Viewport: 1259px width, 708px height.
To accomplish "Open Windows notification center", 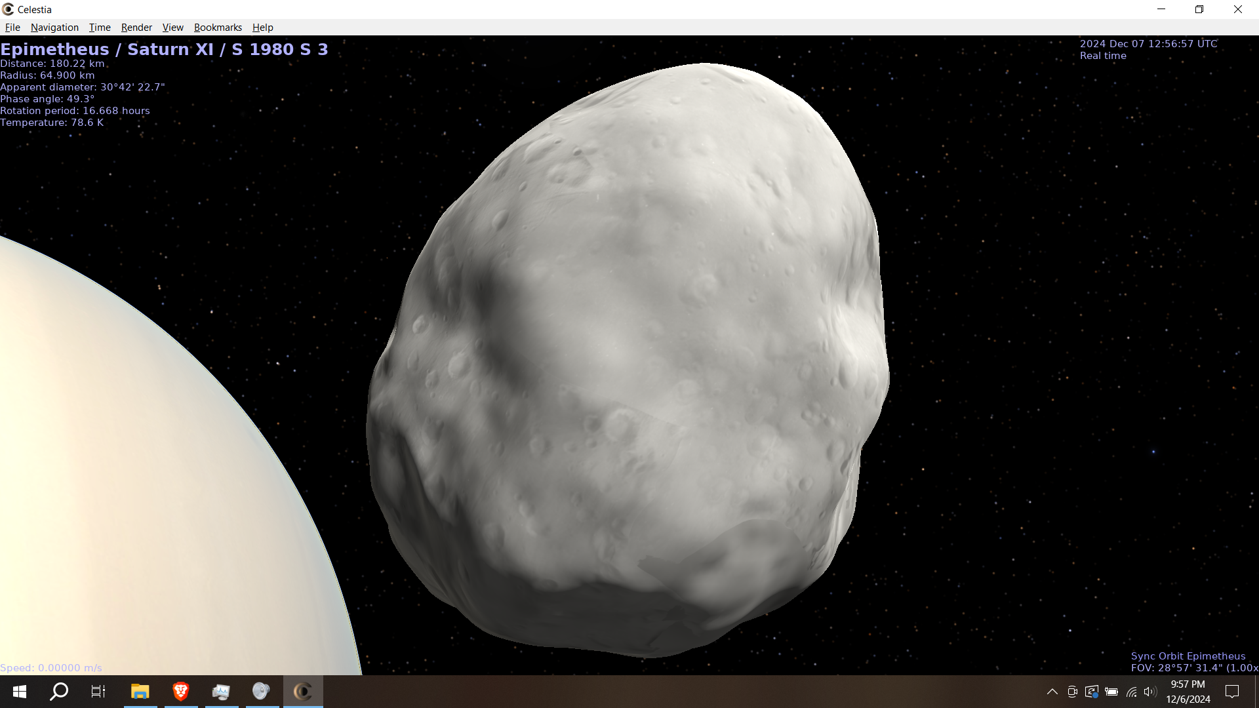I will (1232, 692).
